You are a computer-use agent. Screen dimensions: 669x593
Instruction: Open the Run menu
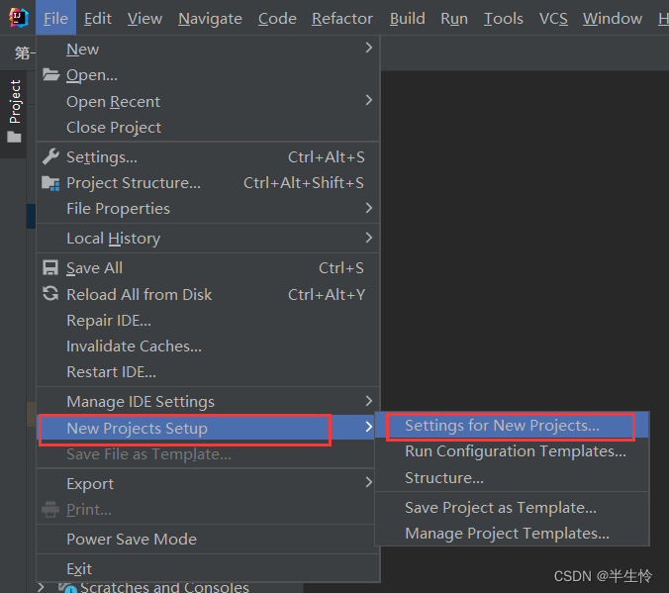pos(454,19)
